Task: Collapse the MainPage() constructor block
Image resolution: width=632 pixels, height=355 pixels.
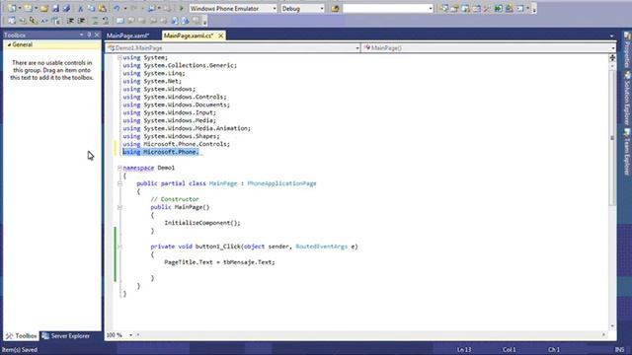Action: (119, 207)
